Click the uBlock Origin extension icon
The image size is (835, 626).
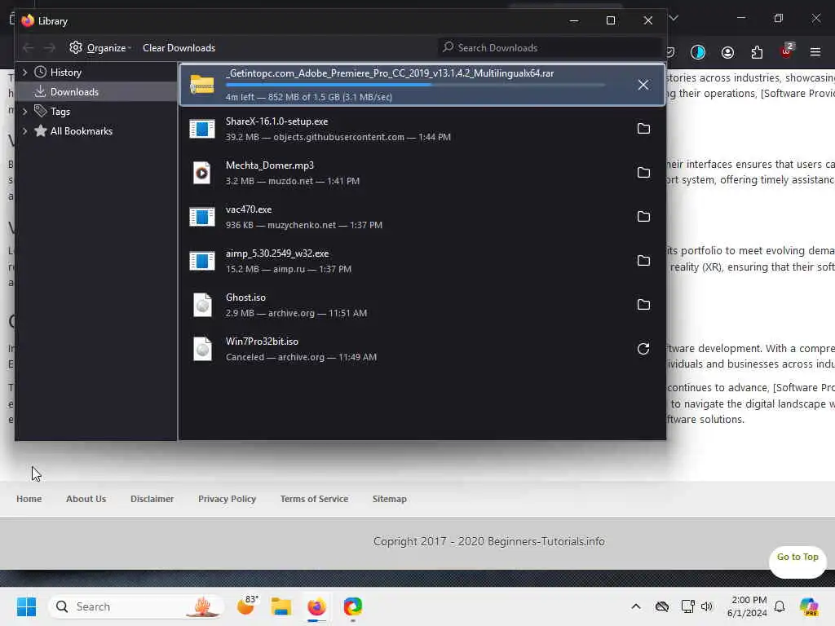786,51
